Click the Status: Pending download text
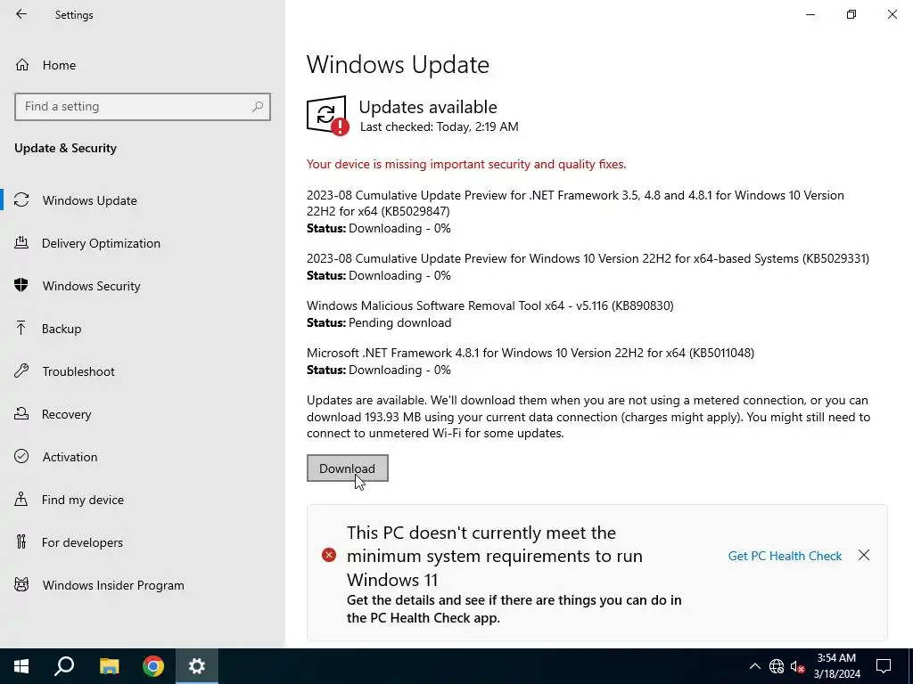The width and height of the screenshot is (913, 684). point(379,322)
